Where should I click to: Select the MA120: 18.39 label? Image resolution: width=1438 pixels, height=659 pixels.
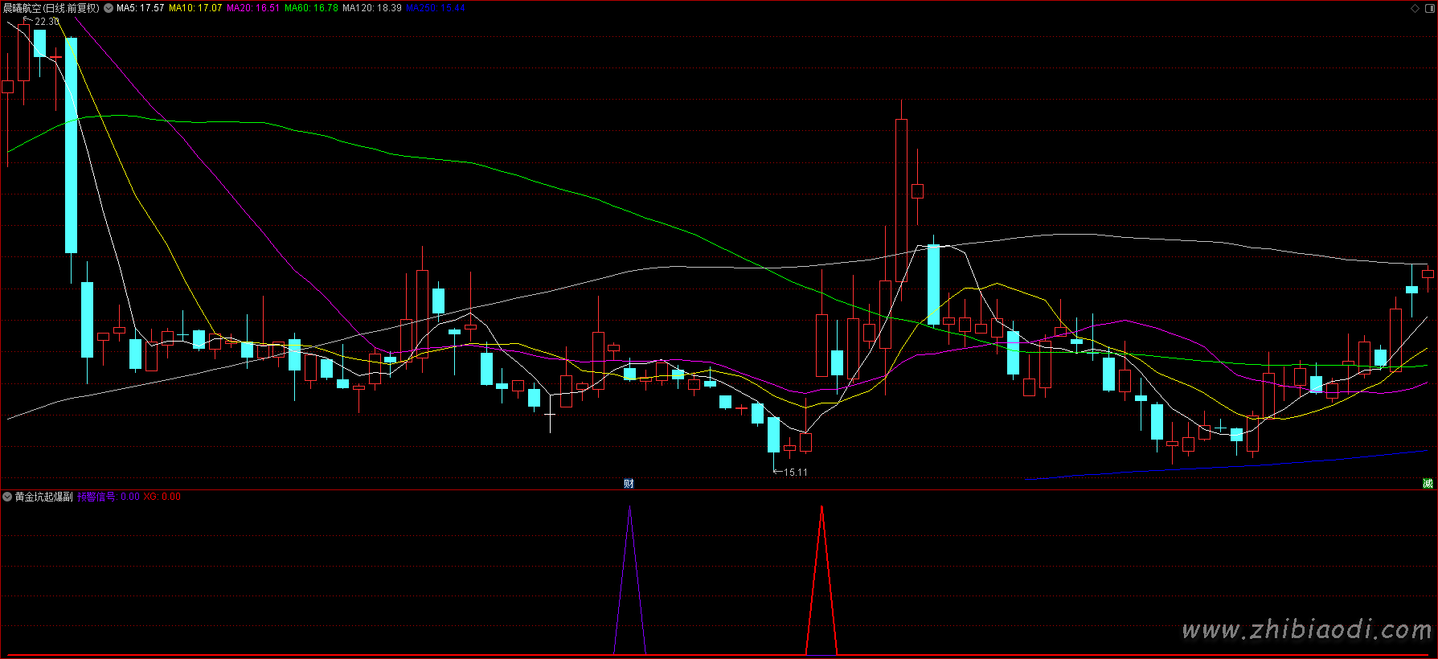point(372,8)
